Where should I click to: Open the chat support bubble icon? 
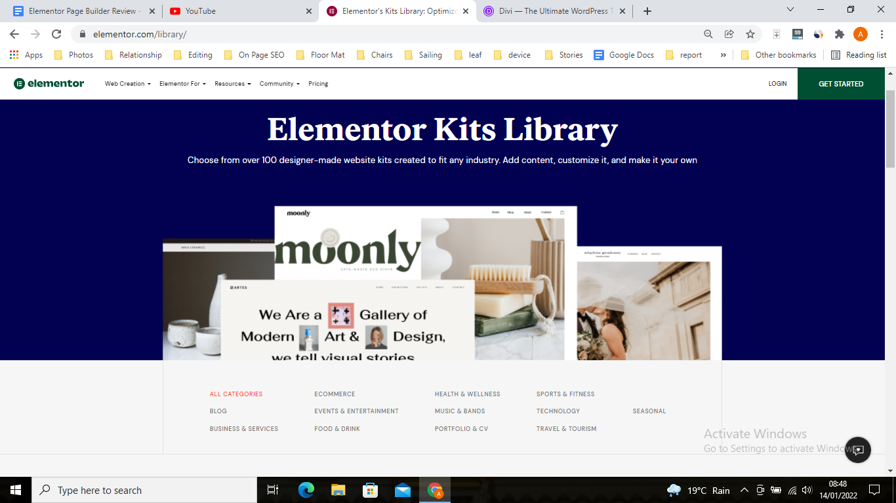pos(857,450)
